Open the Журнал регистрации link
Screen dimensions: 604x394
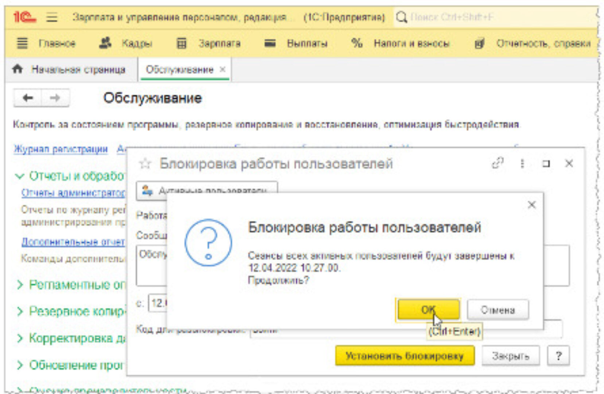click(61, 149)
